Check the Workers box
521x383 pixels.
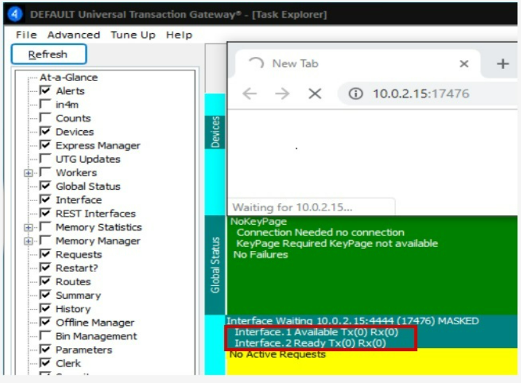point(45,172)
